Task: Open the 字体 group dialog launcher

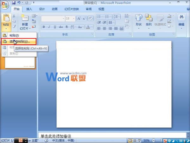Action: (x=92, y=34)
